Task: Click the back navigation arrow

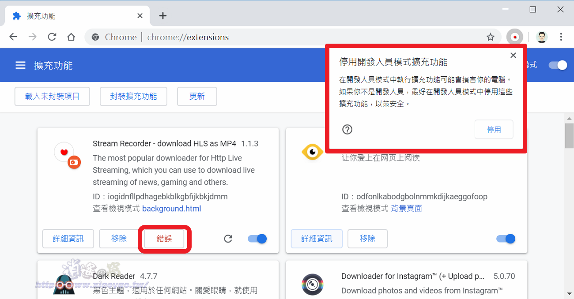Action: pyautogui.click(x=13, y=37)
